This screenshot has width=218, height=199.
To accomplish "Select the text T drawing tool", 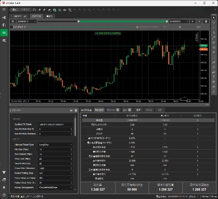I will [x=214, y=77].
